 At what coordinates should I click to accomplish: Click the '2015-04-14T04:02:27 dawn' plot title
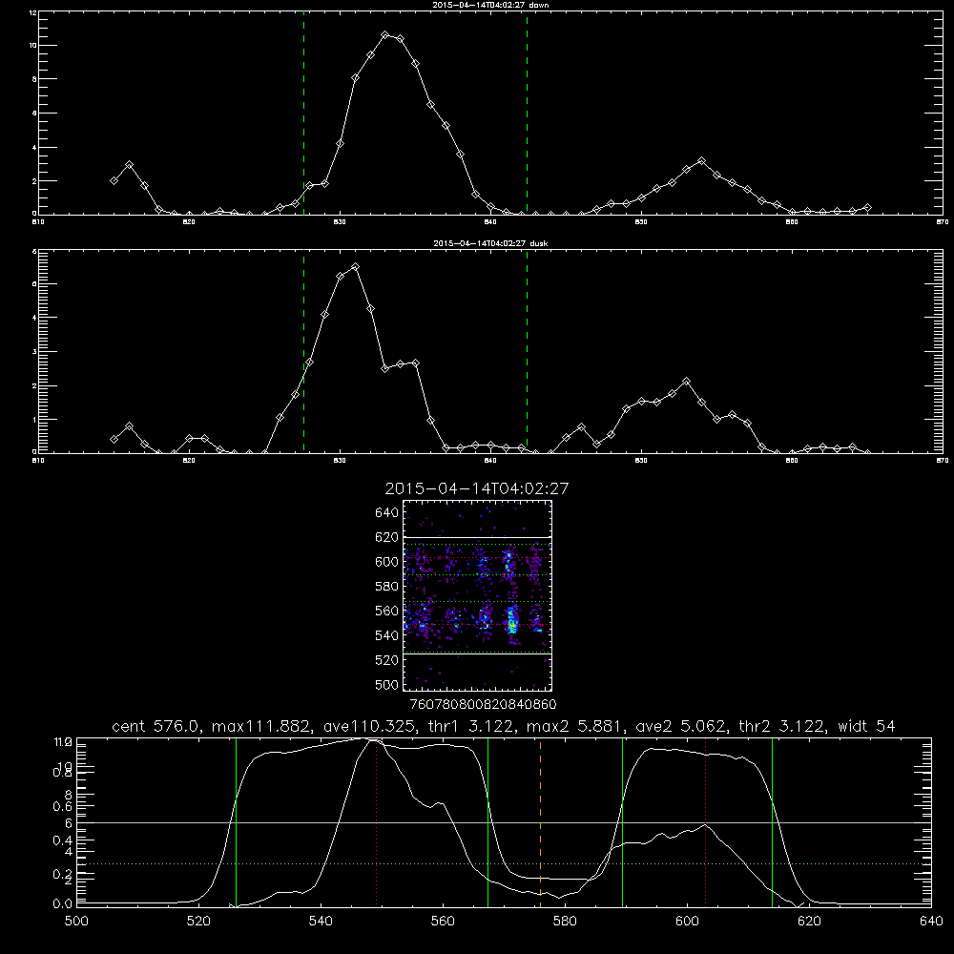(490, 5)
